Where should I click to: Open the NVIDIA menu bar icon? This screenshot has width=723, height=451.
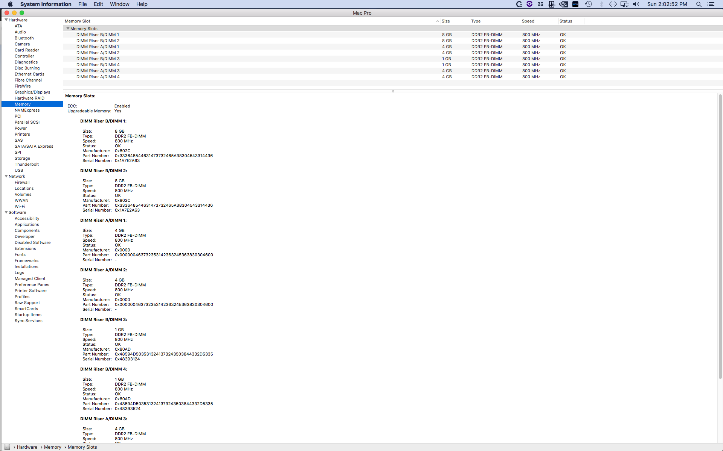pyautogui.click(x=563, y=4)
